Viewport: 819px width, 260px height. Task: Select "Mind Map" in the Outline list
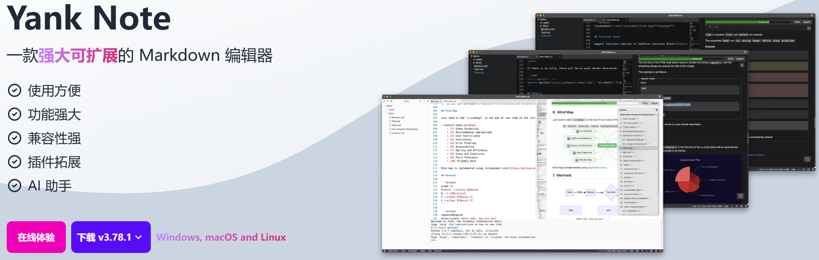click(x=628, y=148)
